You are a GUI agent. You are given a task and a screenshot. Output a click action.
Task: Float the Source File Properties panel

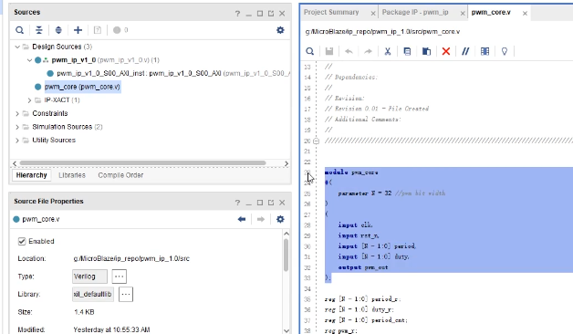[271, 203]
